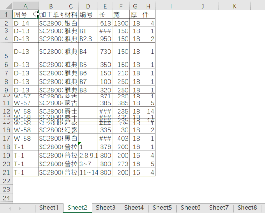The height and width of the screenshot is (213, 265).
Task: Click the Select All corner triangle
Action: point(8,6)
